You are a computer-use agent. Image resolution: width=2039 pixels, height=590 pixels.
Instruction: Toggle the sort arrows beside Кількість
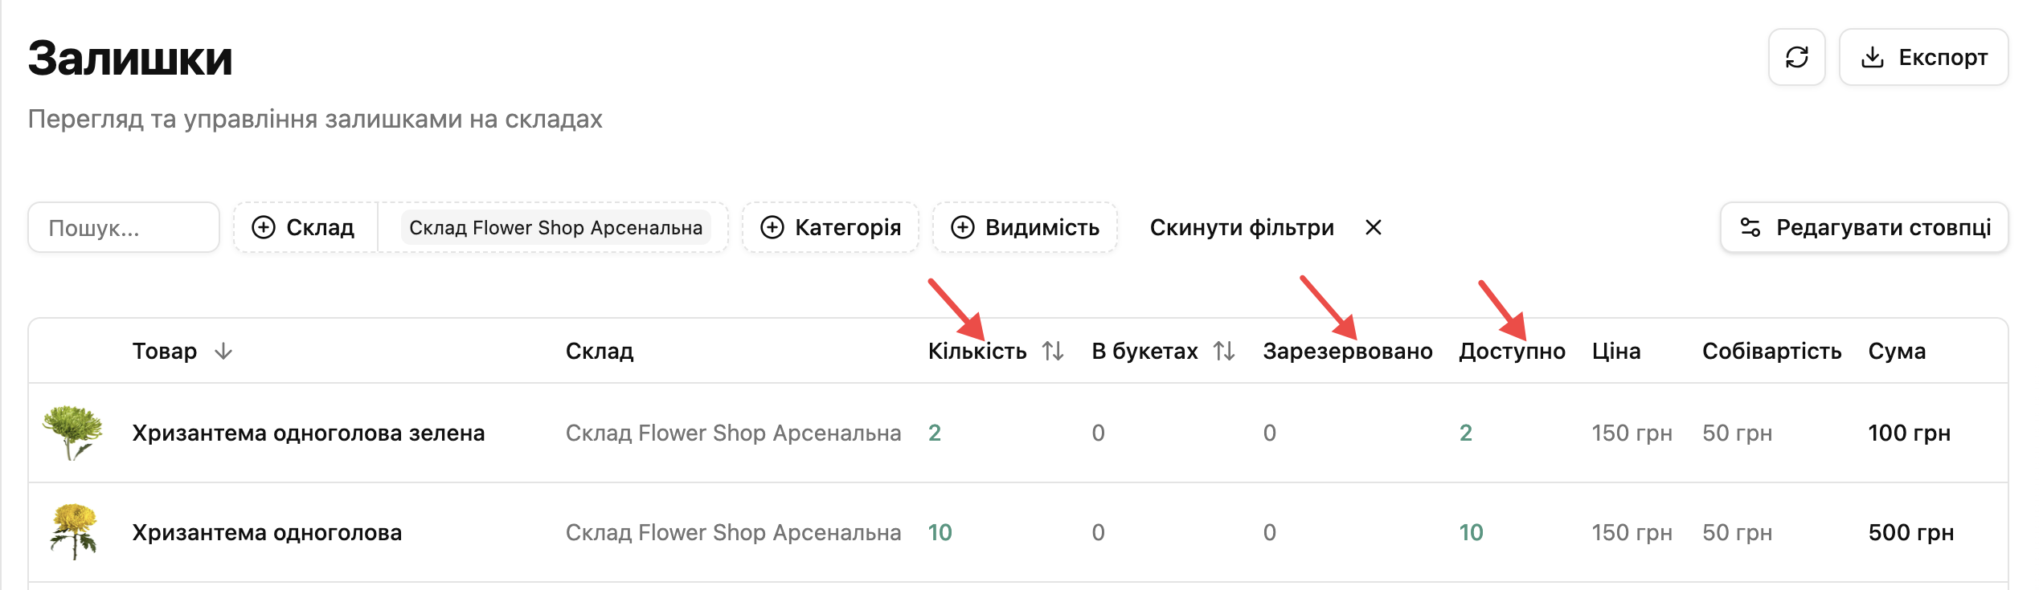tap(1053, 351)
